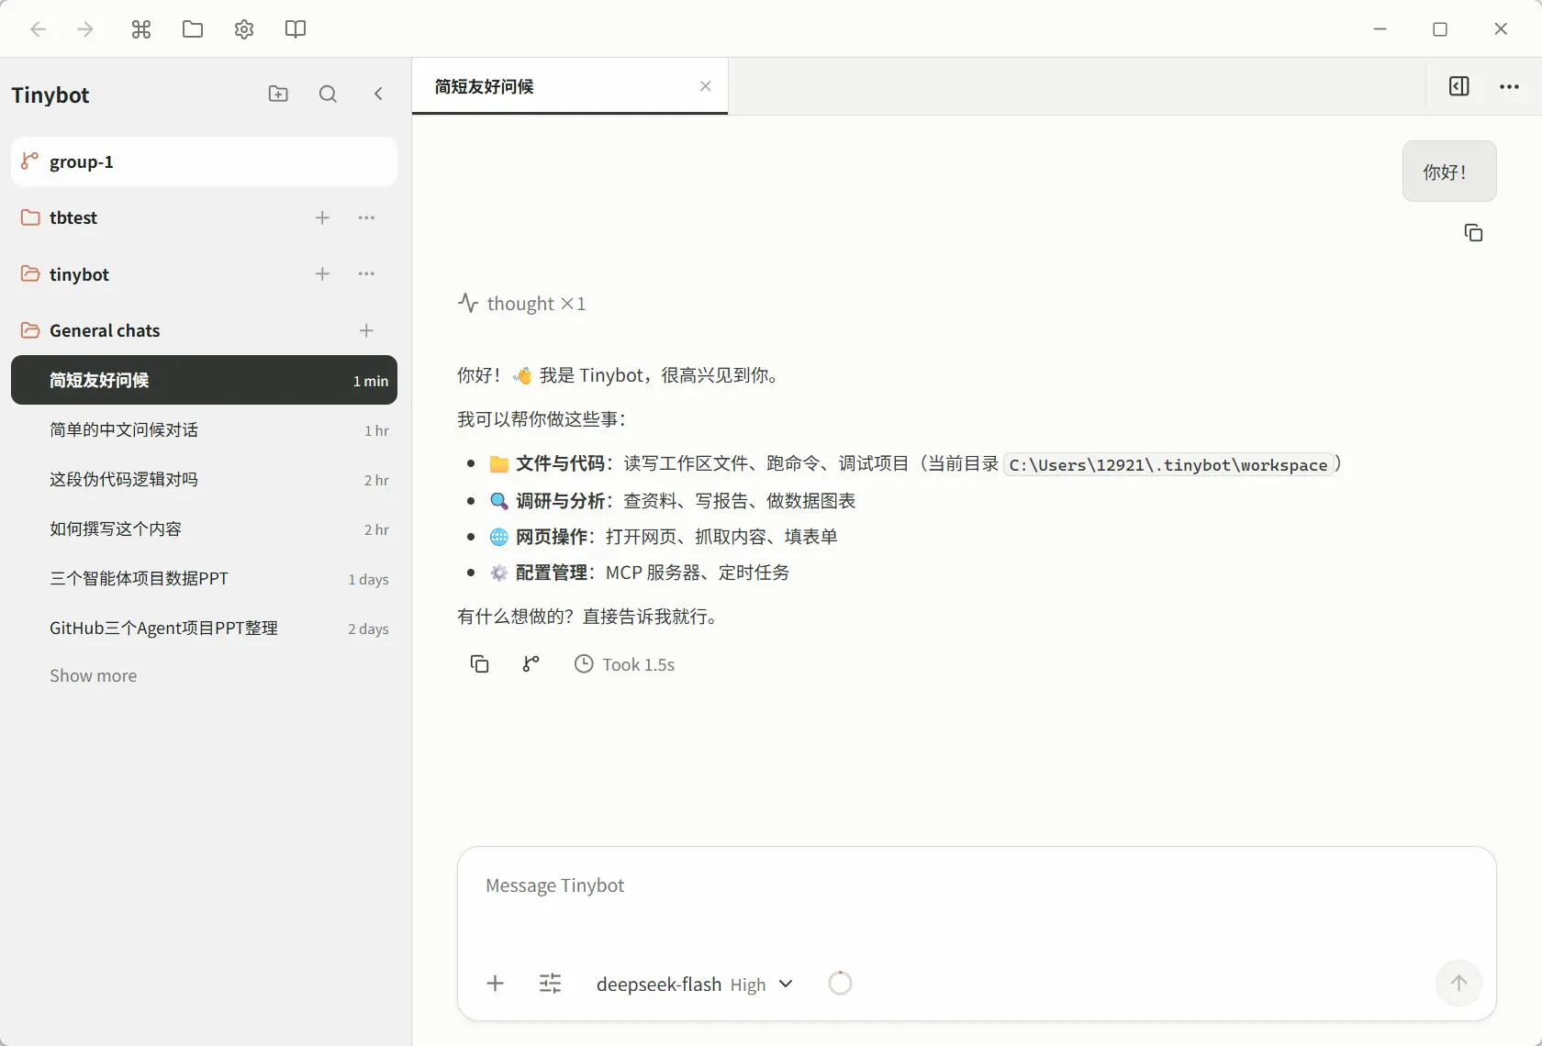Add a new chat in General chats
Image resolution: width=1542 pixels, height=1046 pixels.
click(366, 330)
